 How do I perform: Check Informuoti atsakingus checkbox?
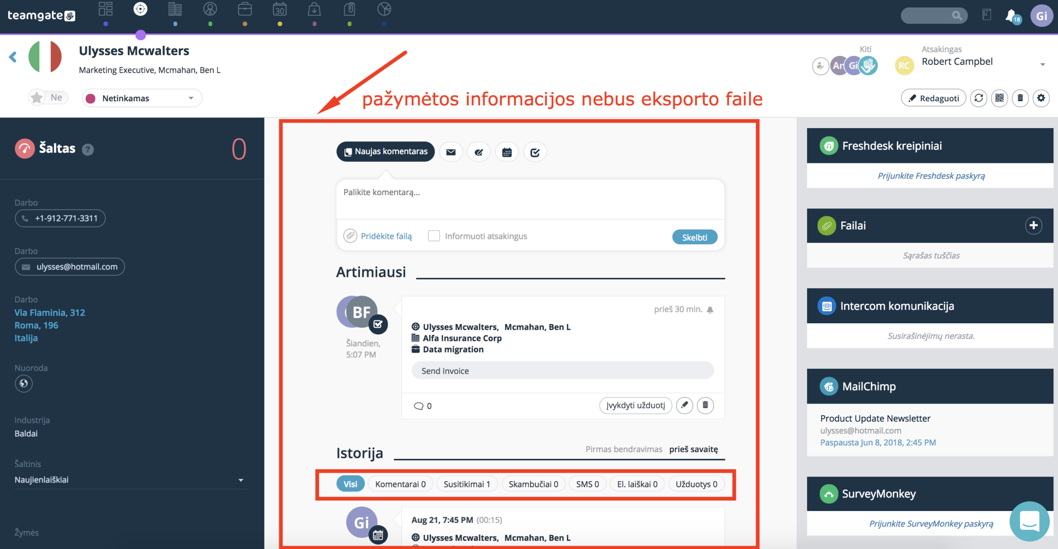[434, 236]
